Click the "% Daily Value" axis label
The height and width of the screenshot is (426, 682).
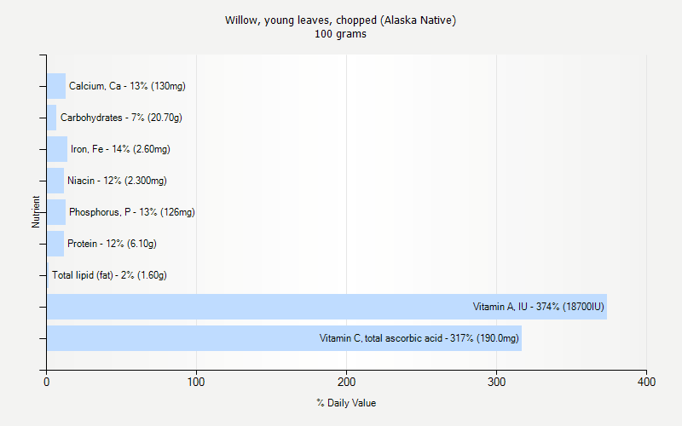click(x=345, y=403)
